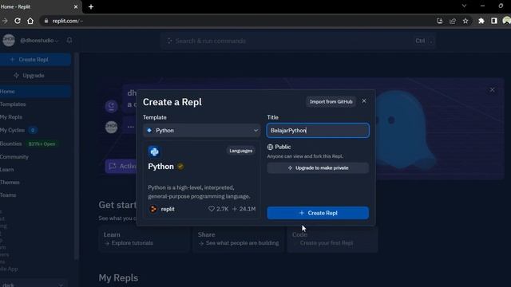
Task: Click the site lock icon in address bar
Action: coord(46,21)
